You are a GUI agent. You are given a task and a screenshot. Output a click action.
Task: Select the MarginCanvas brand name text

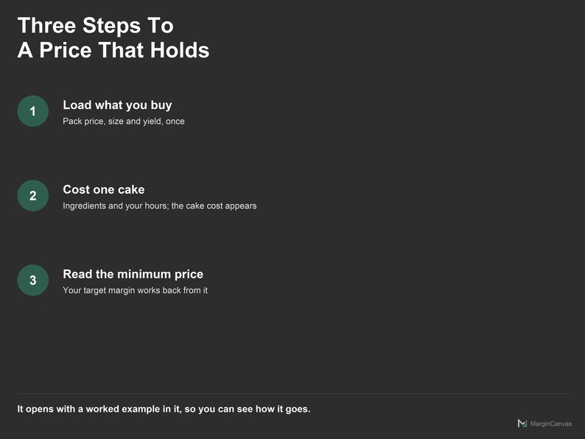[551, 424]
